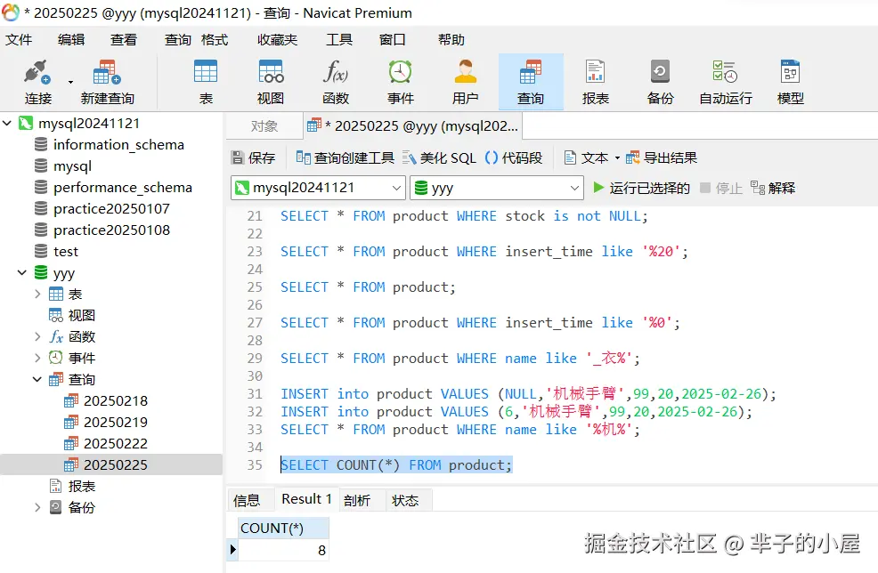Click Explain (解释) query button
The width and height of the screenshot is (878, 573).
(773, 188)
